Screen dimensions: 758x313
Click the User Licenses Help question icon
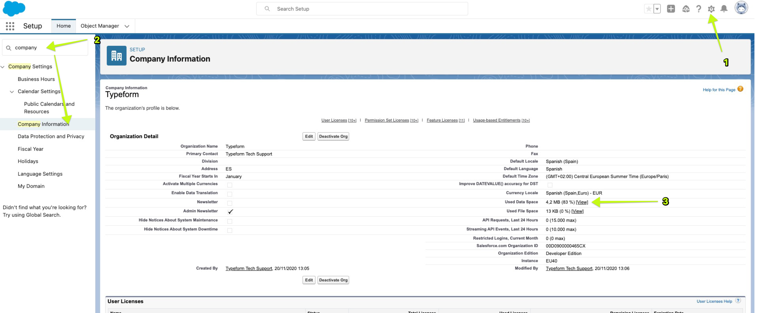click(x=738, y=301)
